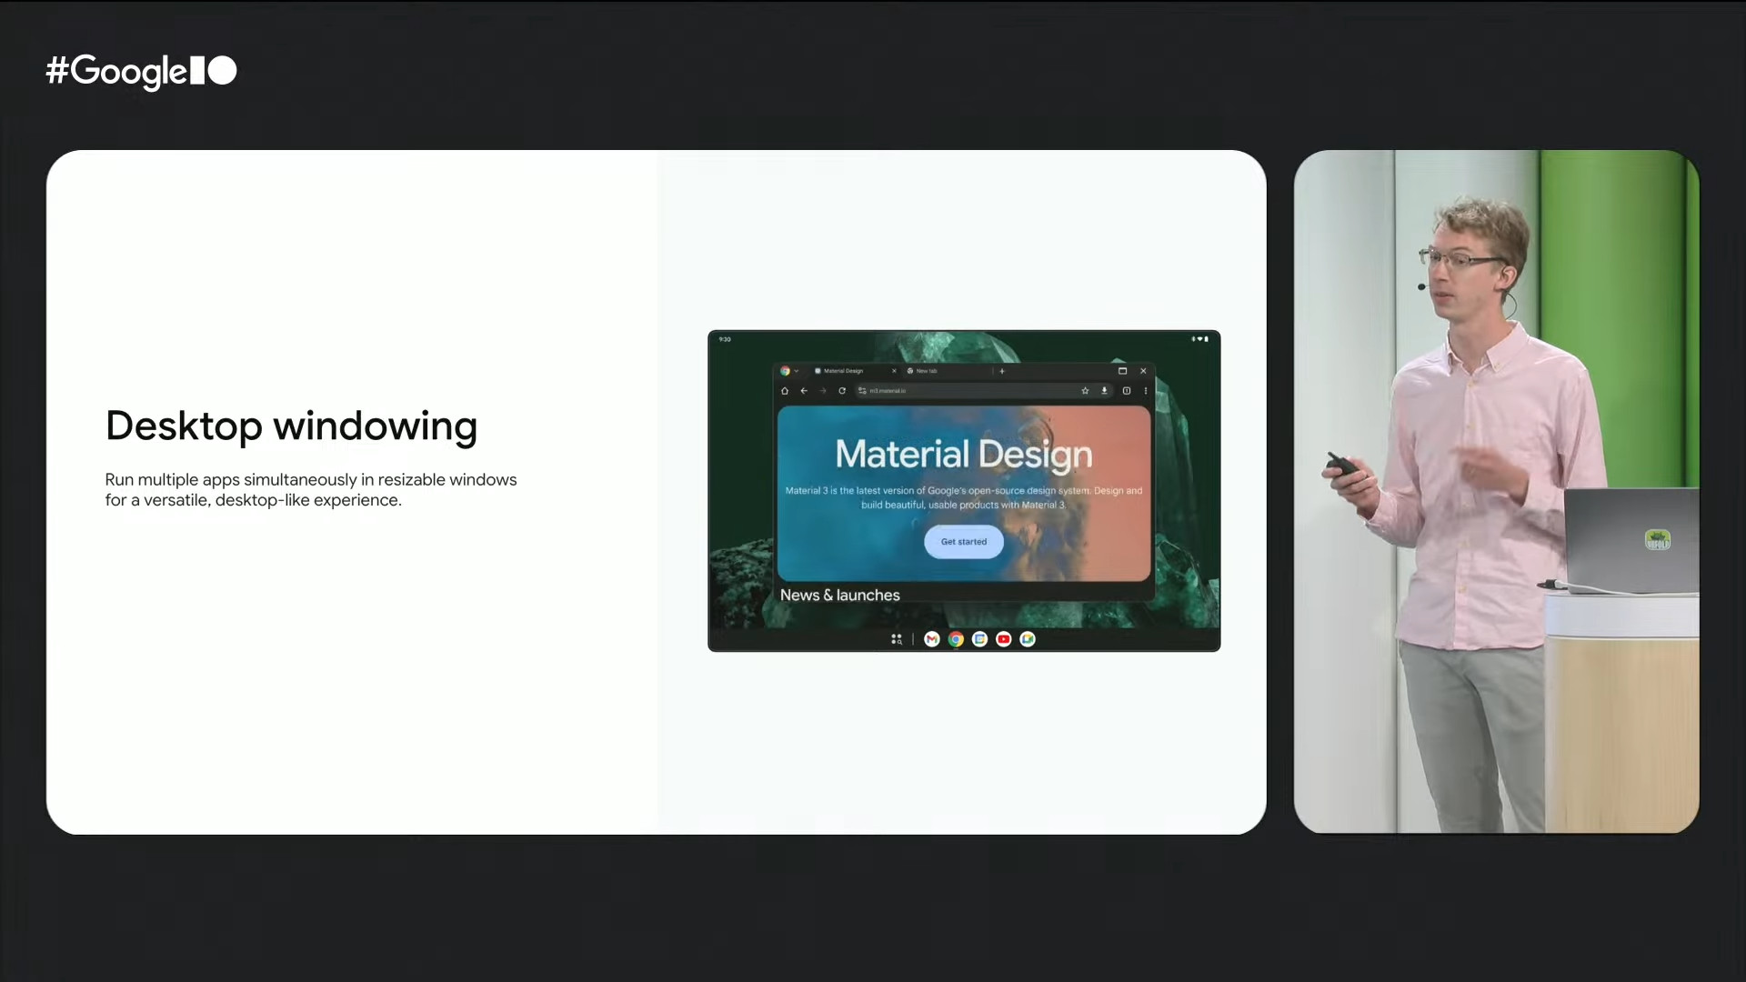Open YouTube from the taskbar
Screen dimensions: 1746x982
tap(1004, 639)
